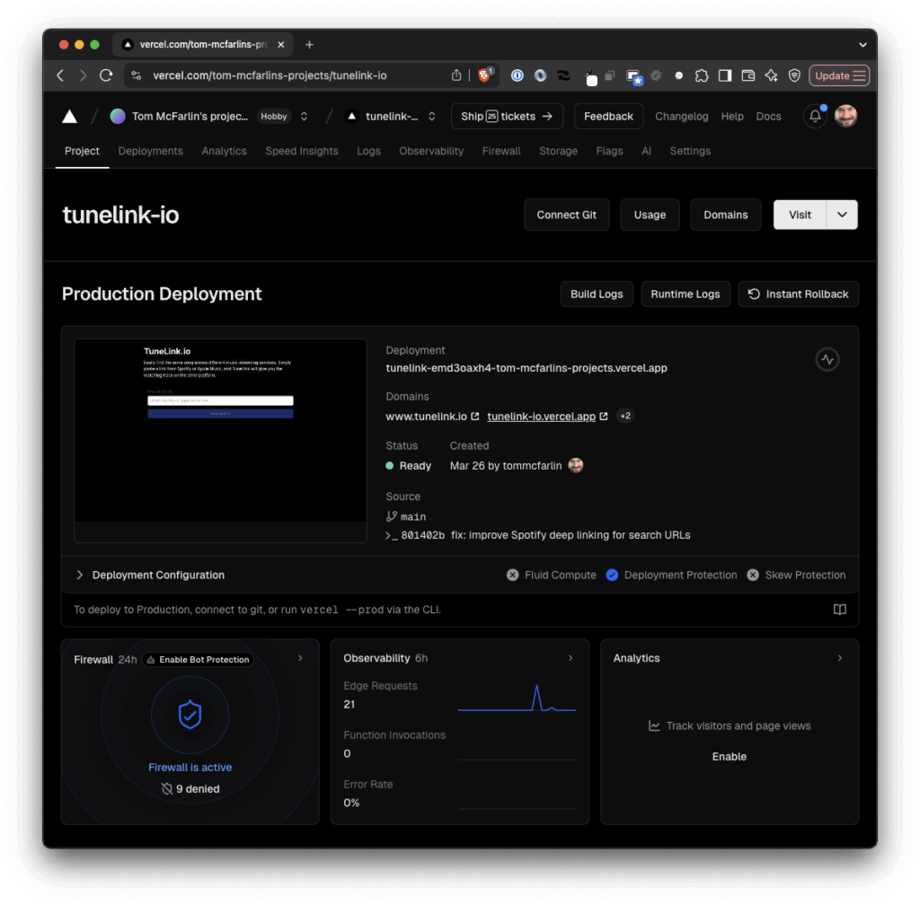Open external link icon beside www.tunelink.io
The height and width of the screenshot is (905, 920).
(475, 417)
